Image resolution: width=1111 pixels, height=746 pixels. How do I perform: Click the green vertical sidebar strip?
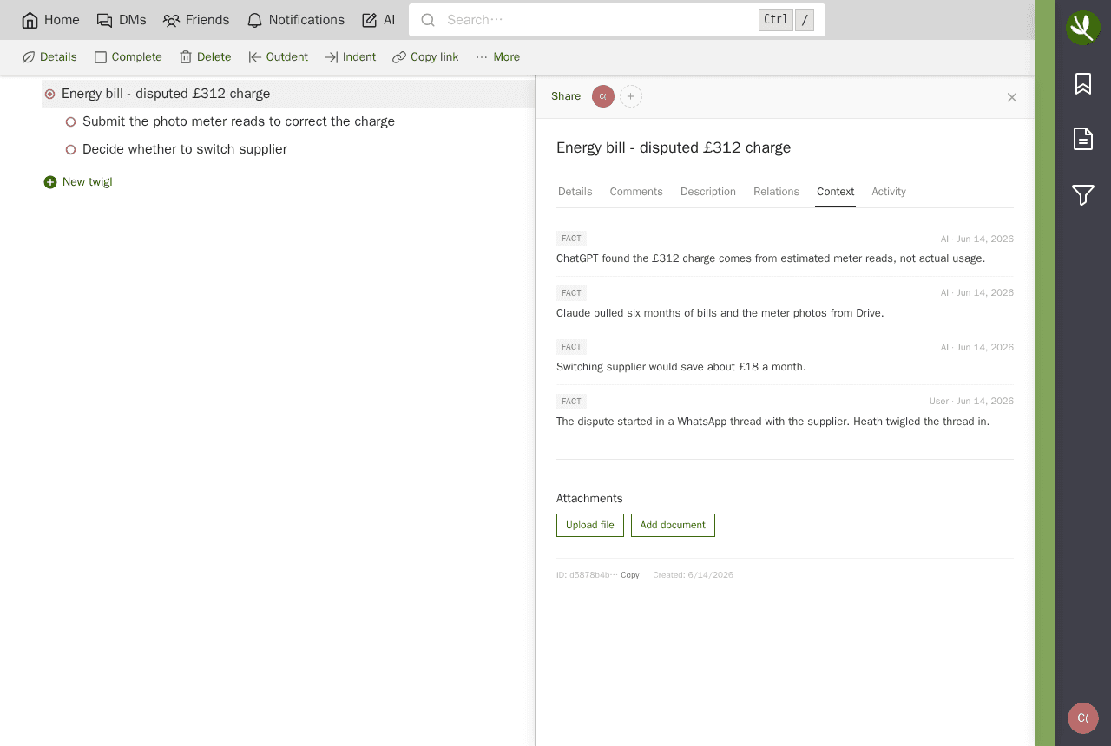tap(1045, 373)
